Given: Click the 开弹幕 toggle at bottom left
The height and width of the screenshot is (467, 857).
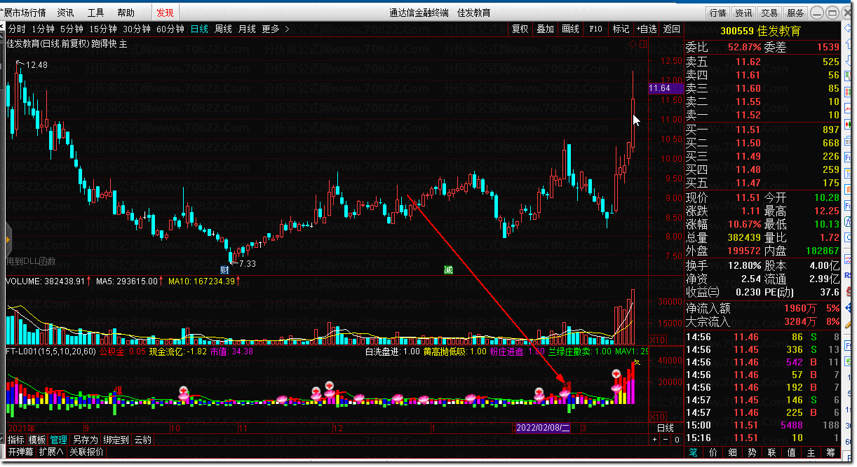Looking at the screenshot, I should point(20,452).
